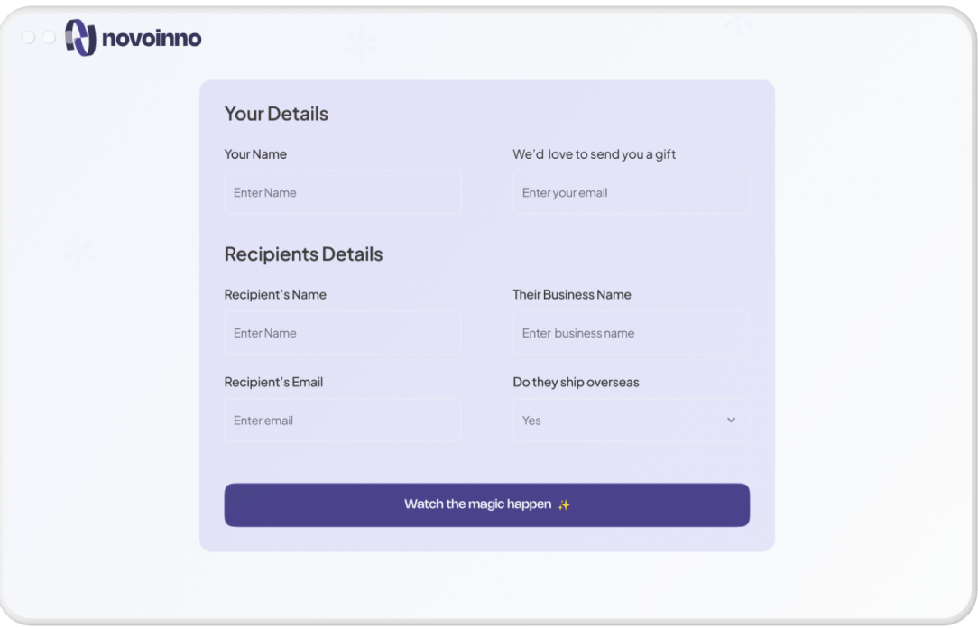Click the 'Watch the magic happen' button

[487, 504]
